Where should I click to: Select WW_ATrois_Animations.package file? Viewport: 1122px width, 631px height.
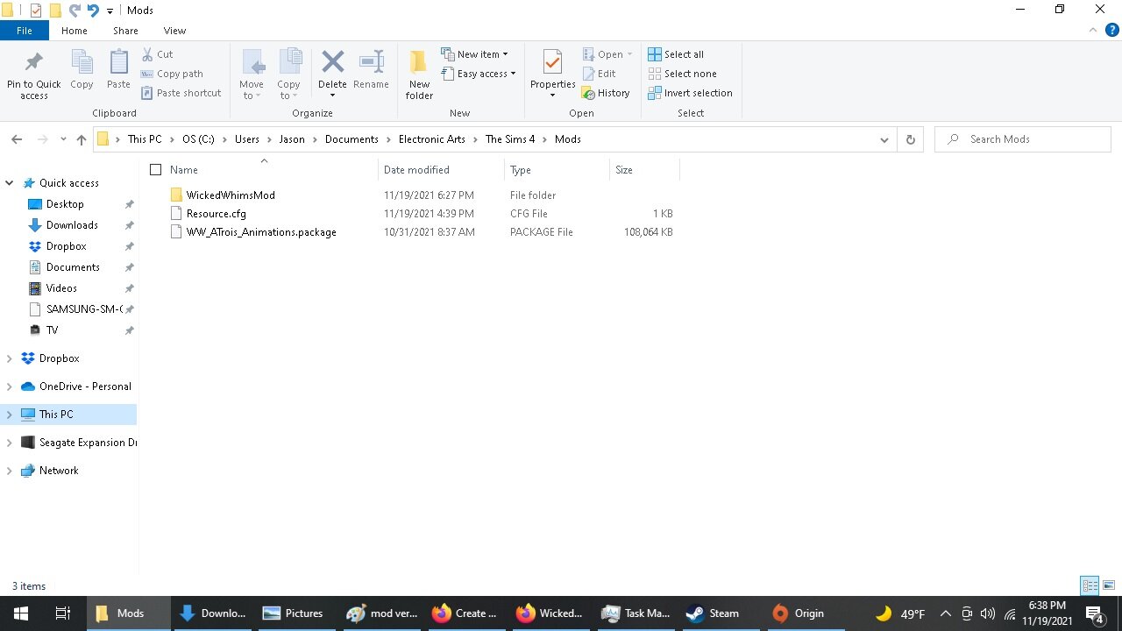click(x=261, y=232)
